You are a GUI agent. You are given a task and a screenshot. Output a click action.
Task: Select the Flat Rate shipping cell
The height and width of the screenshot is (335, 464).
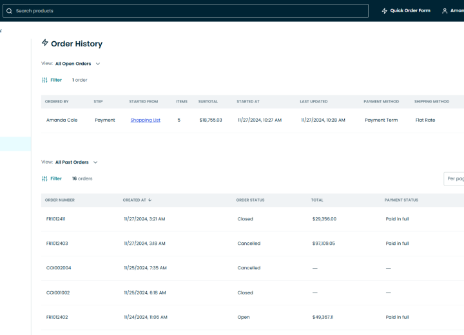pos(425,120)
